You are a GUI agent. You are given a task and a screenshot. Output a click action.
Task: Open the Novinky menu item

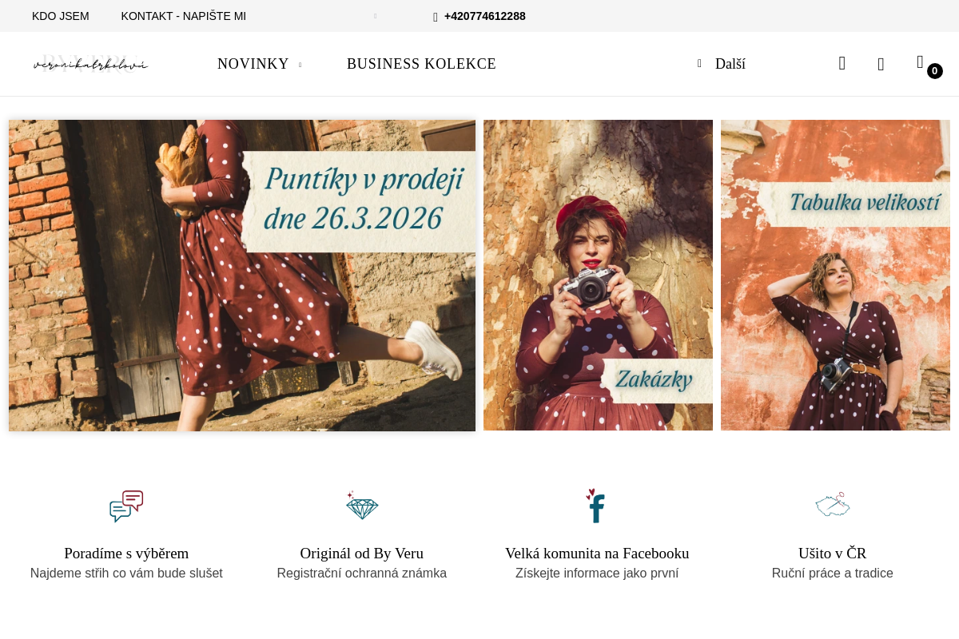pyautogui.click(x=253, y=64)
